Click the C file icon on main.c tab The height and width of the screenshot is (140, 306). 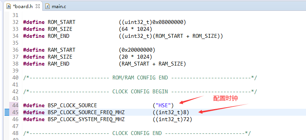(x=48, y=7)
